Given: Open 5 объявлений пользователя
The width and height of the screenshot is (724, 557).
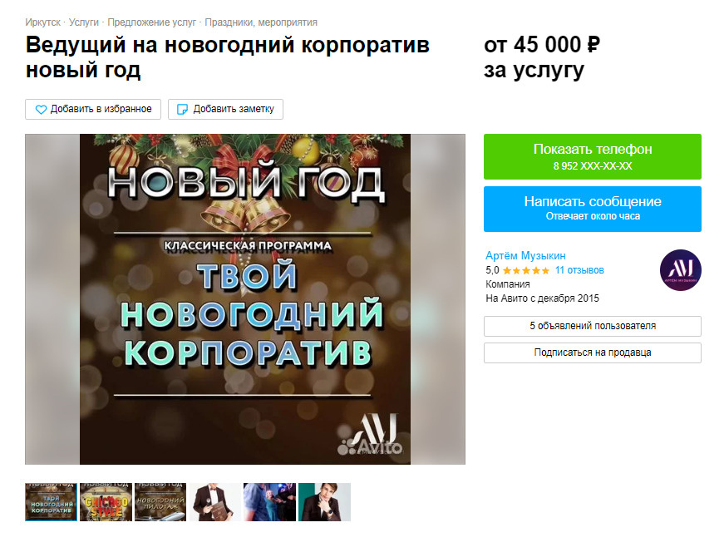Looking at the screenshot, I should click(593, 326).
